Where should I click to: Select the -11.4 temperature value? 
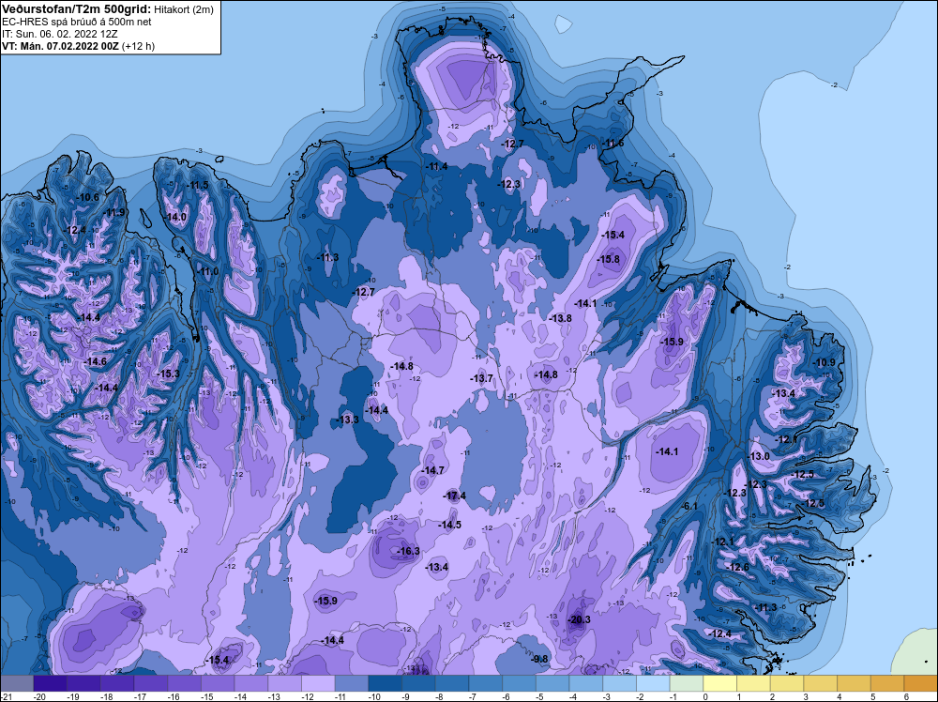tap(437, 166)
